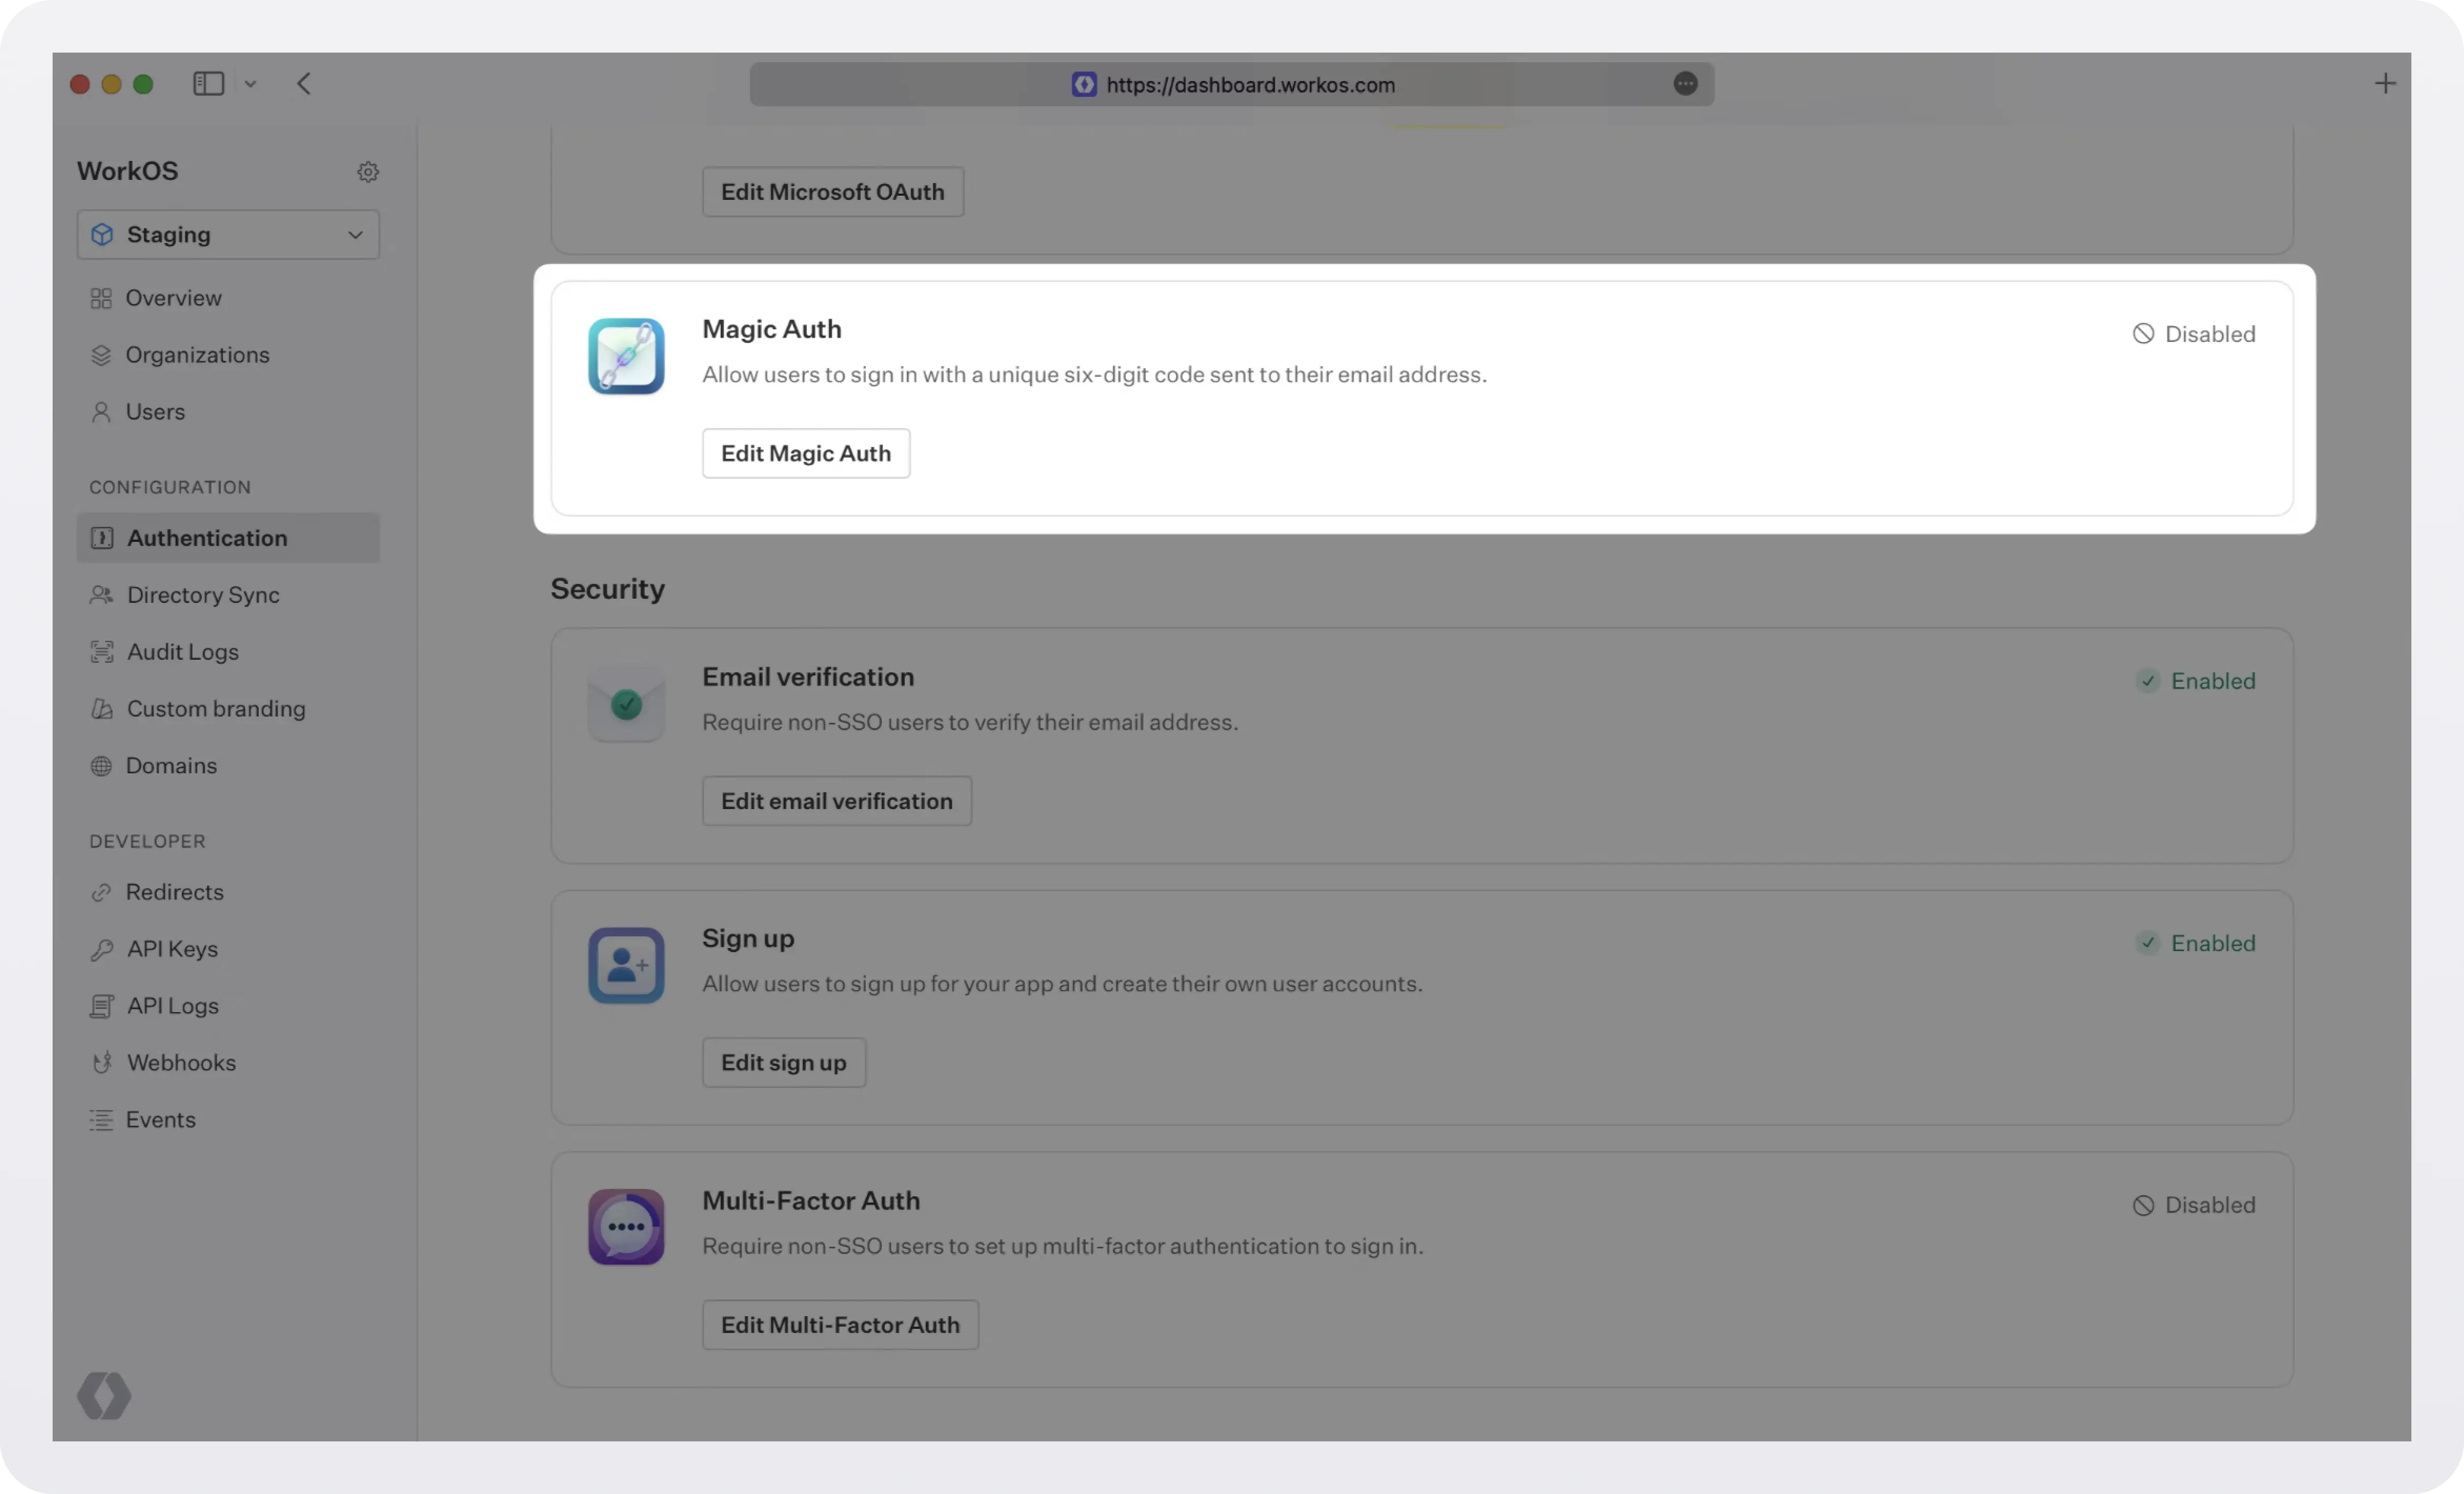Click the Domains globe icon
The image size is (2464, 1494).
tap(101, 766)
